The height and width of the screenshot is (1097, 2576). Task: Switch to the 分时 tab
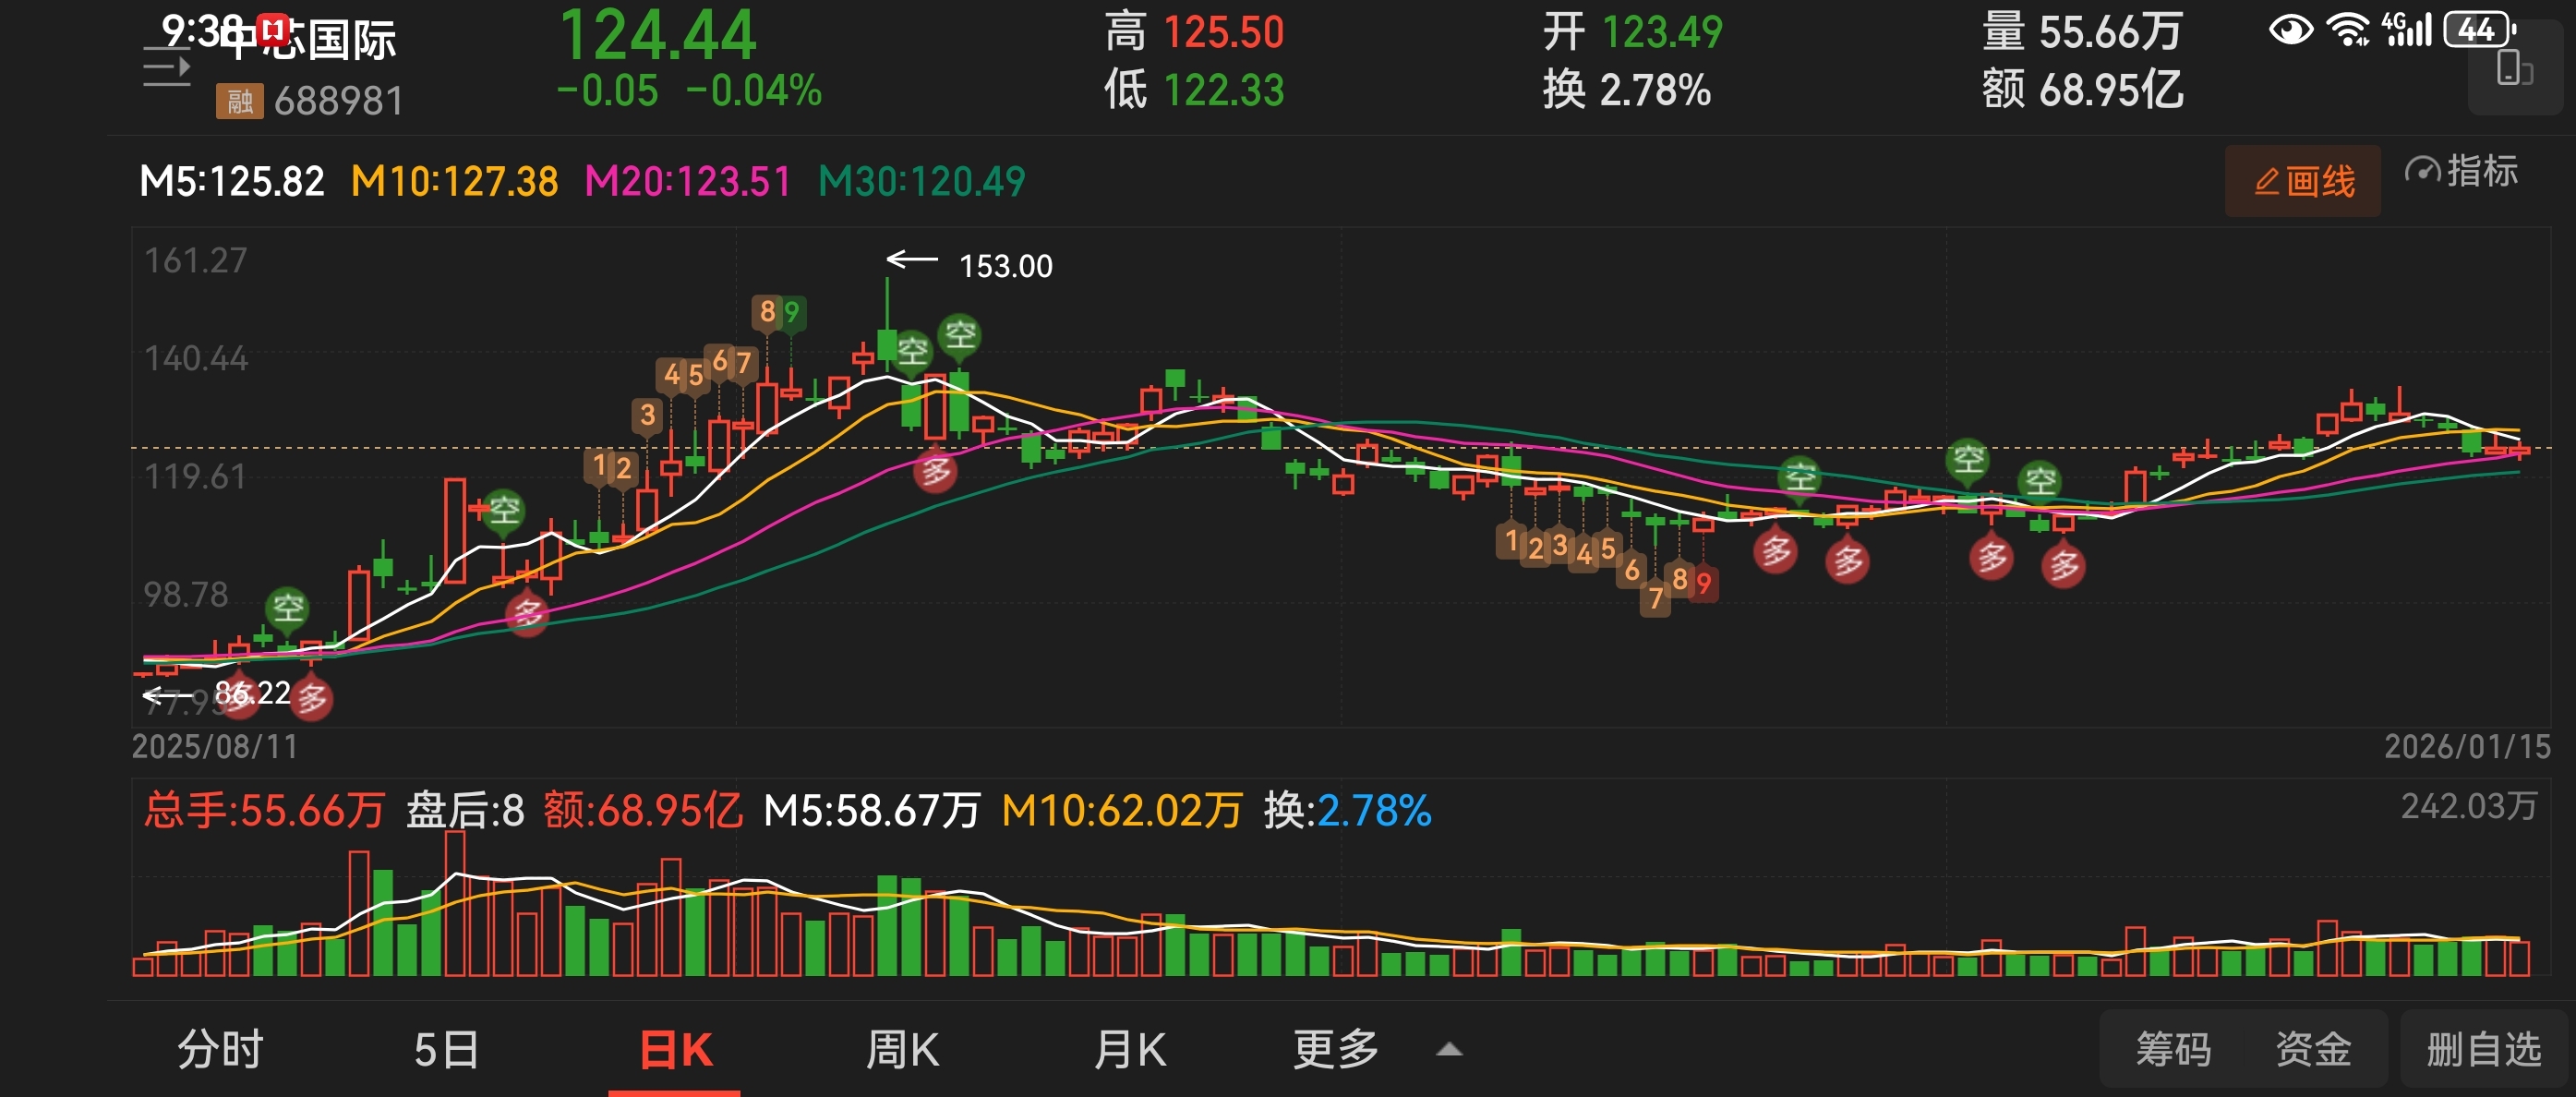220,1049
